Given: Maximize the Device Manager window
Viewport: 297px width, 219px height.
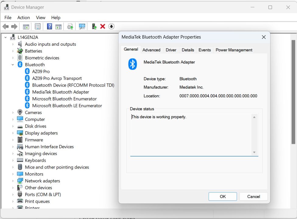Looking at the screenshot, I should coord(270,7).
